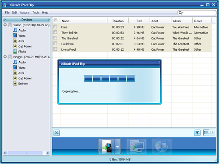Select the Maggie (746.72 MB) device
Viewport: 219px width, 164px height.
(32, 57)
